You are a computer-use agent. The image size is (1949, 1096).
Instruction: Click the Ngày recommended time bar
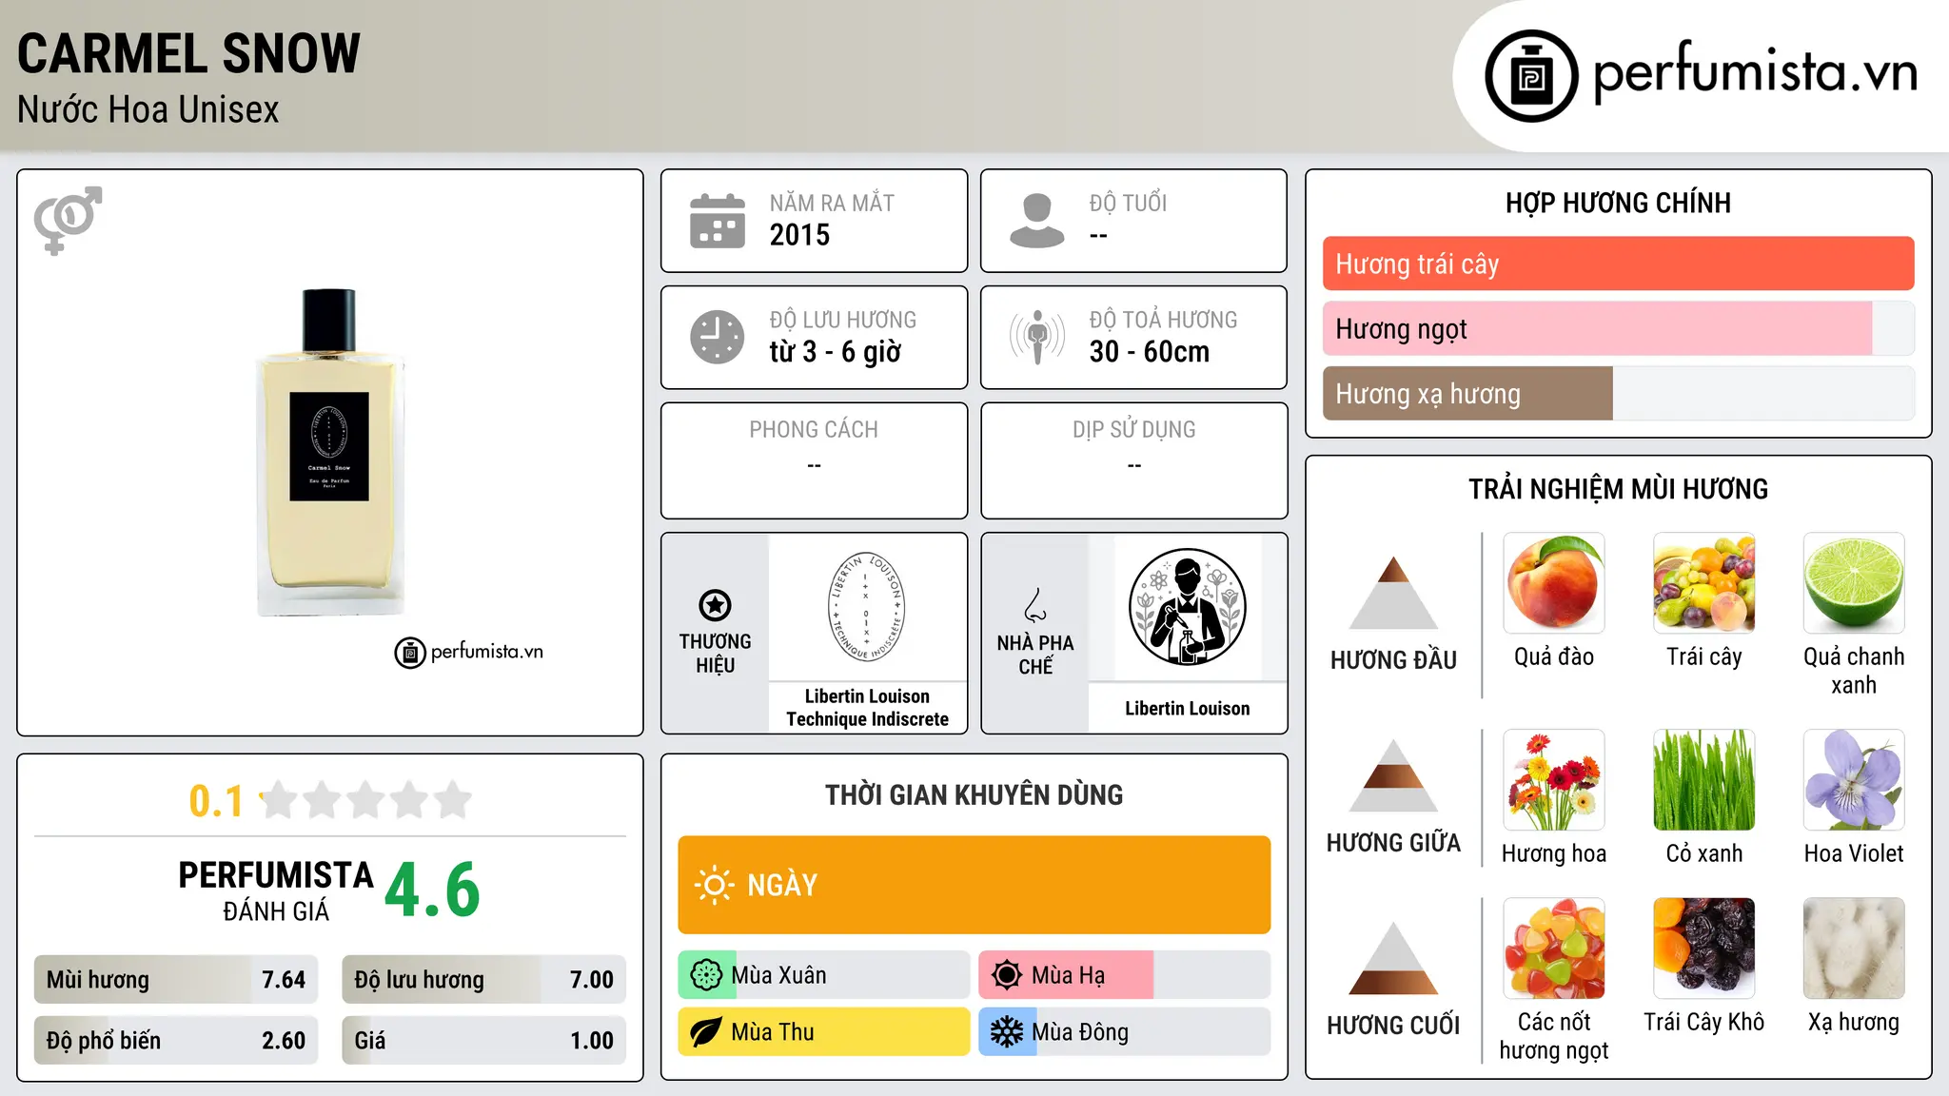(974, 885)
